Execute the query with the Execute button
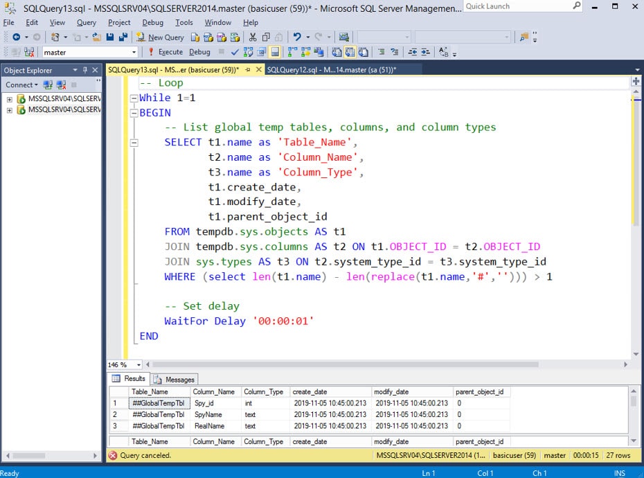644x478 pixels. point(170,52)
